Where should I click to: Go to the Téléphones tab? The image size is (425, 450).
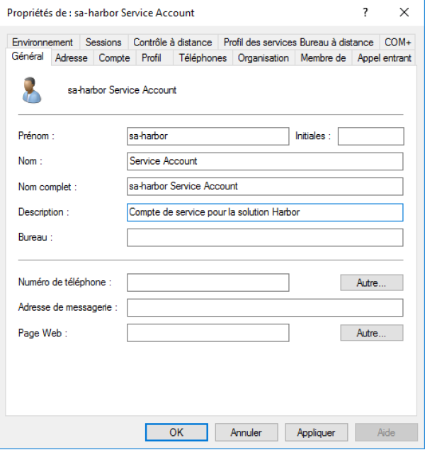[x=203, y=58]
